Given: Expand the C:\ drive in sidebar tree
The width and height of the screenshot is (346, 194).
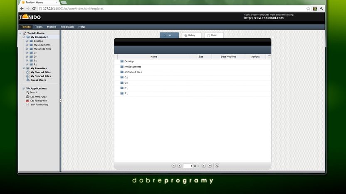Looking at the screenshot, I should [x=27, y=53].
